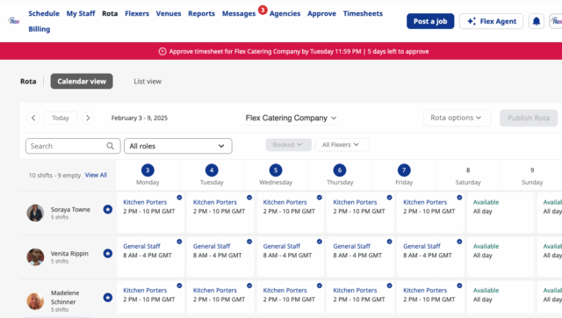The height and width of the screenshot is (318, 562).
Task: Click the Publish Rota button
Action: point(529,118)
